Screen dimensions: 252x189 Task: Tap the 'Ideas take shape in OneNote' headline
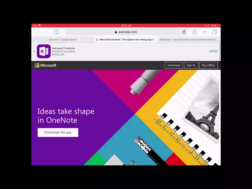pos(66,116)
